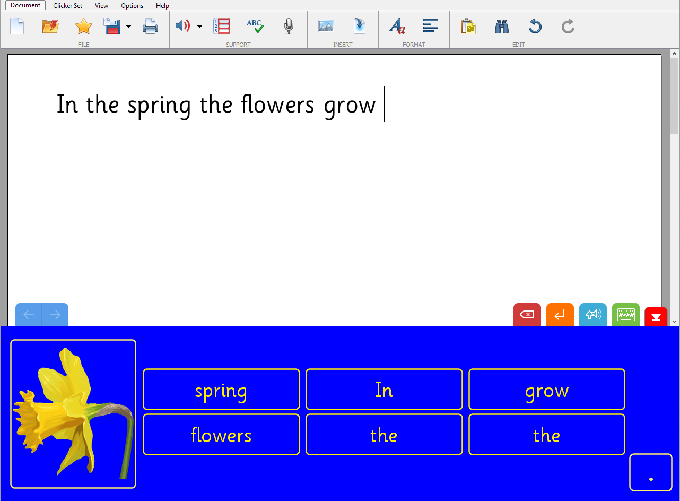Expand the save options dropdown arrow
This screenshot has width=680, height=501.
click(128, 26)
